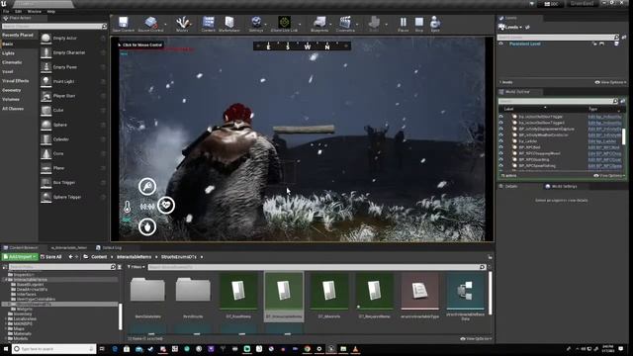Toggle visibility of bp_Ladder actor
The image size is (633, 356).
(501, 141)
